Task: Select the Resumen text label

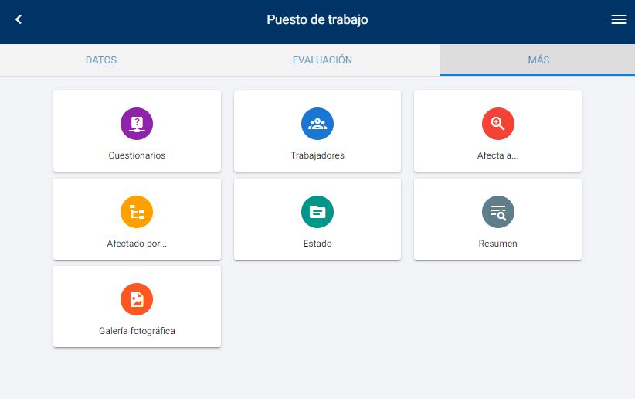Action: (498, 244)
